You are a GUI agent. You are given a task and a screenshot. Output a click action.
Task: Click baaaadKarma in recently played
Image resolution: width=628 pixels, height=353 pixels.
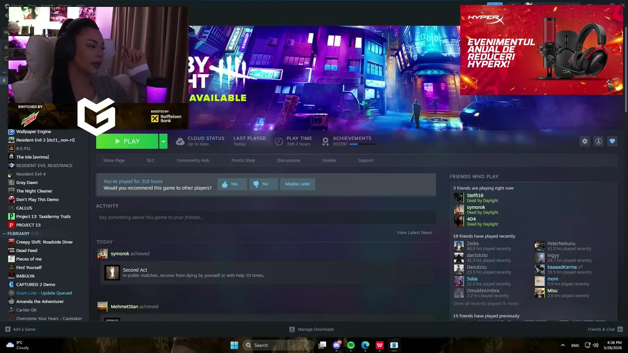(562, 267)
